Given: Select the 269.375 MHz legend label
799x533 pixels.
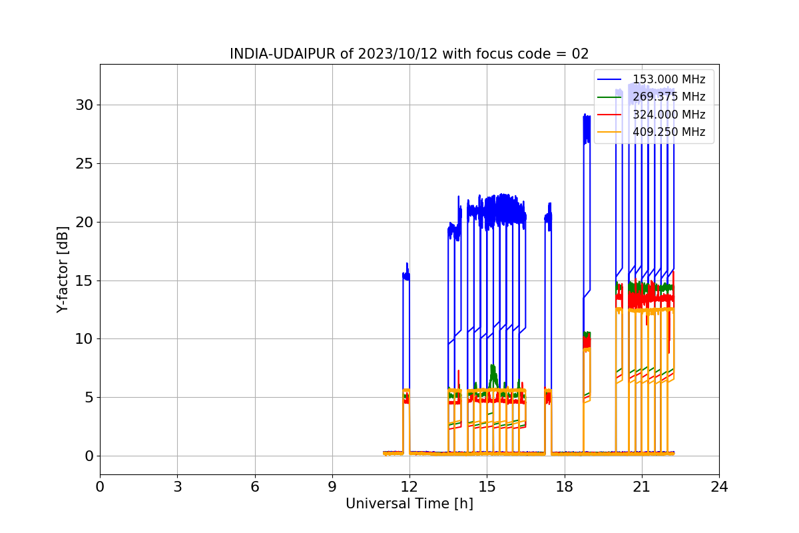Looking at the screenshot, I should [668, 97].
